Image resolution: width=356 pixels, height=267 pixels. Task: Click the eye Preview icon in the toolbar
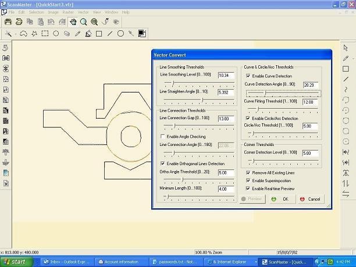coord(116,22)
